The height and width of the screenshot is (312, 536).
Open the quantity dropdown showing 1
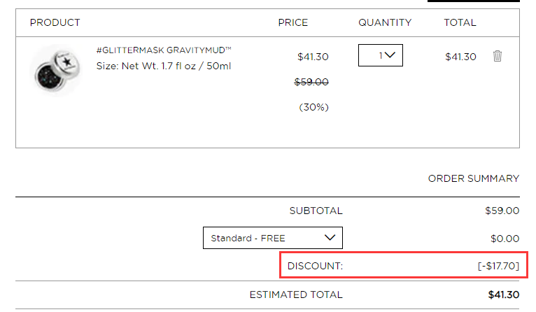[x=381, y=55]
